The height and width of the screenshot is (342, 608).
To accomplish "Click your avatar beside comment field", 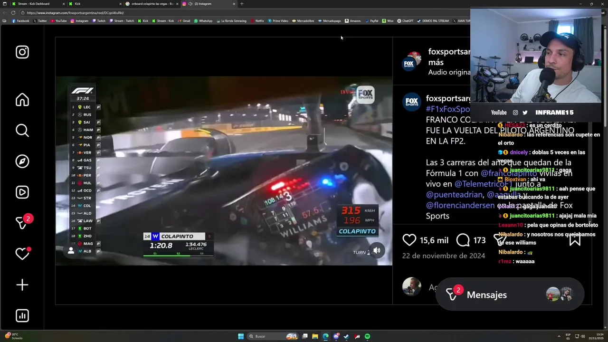I will click(411, 286).
